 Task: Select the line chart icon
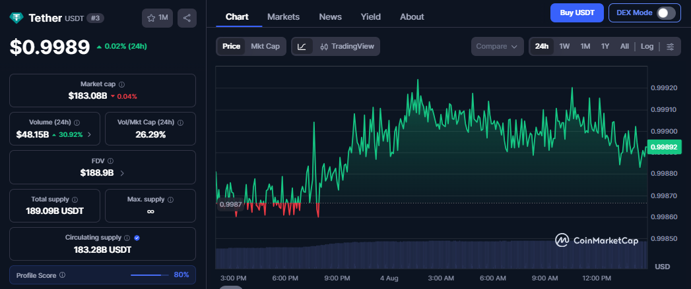(x=302, y=46)
